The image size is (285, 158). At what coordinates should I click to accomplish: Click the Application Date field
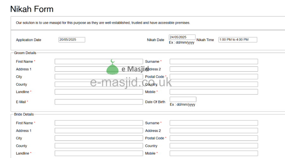point(72,40)
